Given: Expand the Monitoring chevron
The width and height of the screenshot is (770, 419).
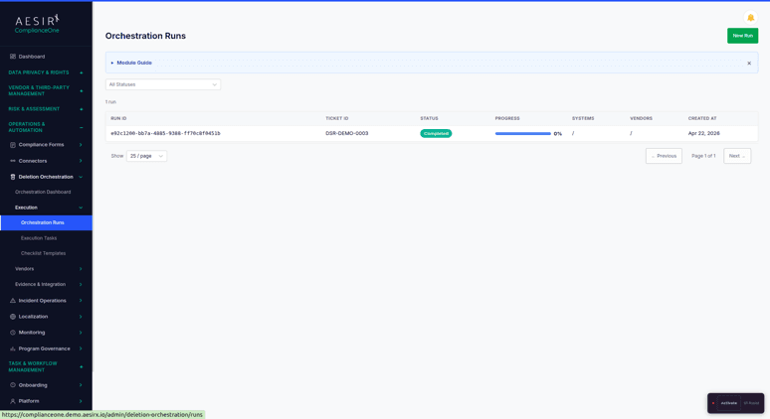Looking at the screenshot, I should 81,333.
